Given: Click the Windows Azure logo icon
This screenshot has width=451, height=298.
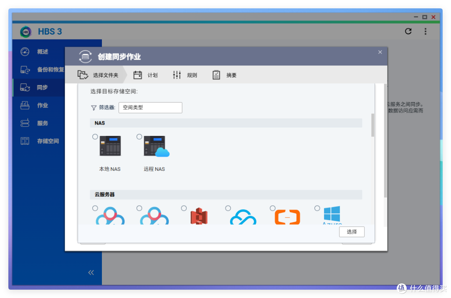Looking at the screenshot, I should (x=332, y=215).
